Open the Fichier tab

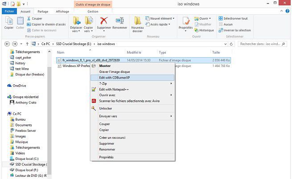(x=9, y=11)
